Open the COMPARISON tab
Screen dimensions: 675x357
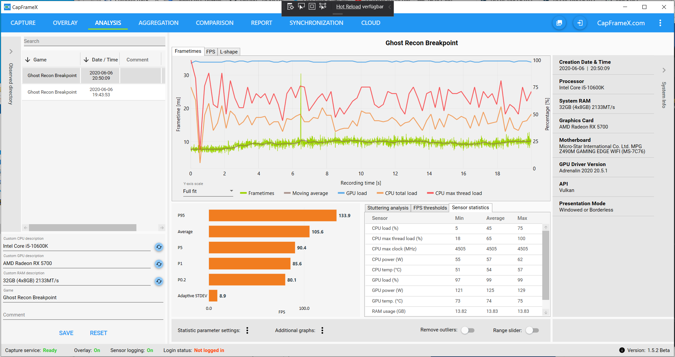[215, 23]
